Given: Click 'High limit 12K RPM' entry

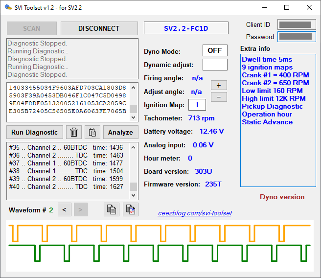Looking at the screenshot, I should [x=274, y=98].
